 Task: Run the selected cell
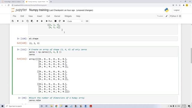[49, 21]
